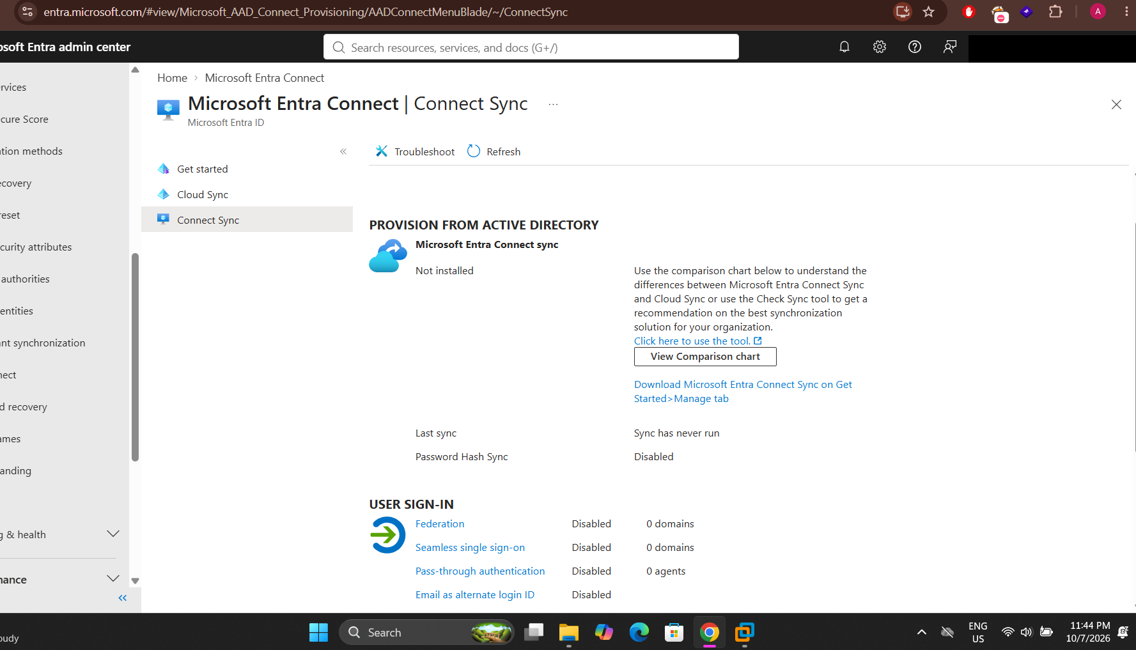Open Microsoft Store from the taskbar
The image size is (1136, 650).
pyautogui.click(x=674, y=632)
